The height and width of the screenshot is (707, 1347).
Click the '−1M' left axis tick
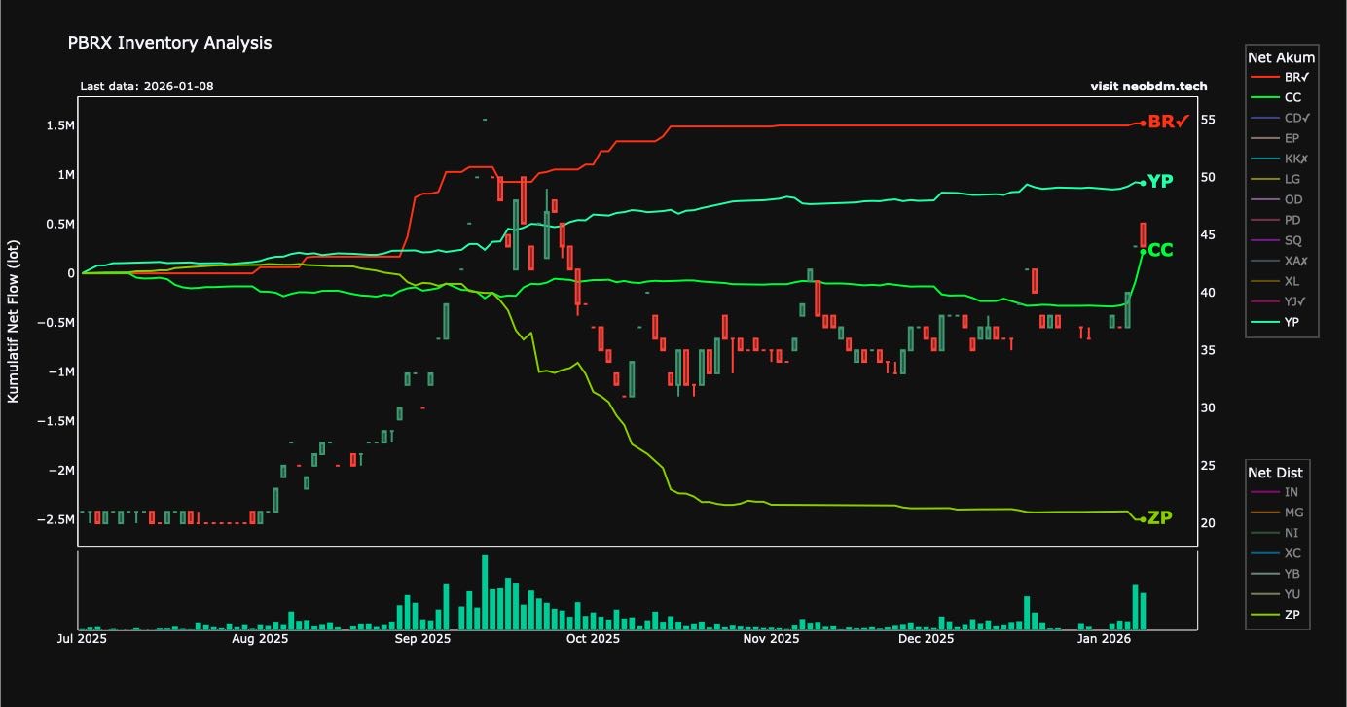tap(60, 372)
